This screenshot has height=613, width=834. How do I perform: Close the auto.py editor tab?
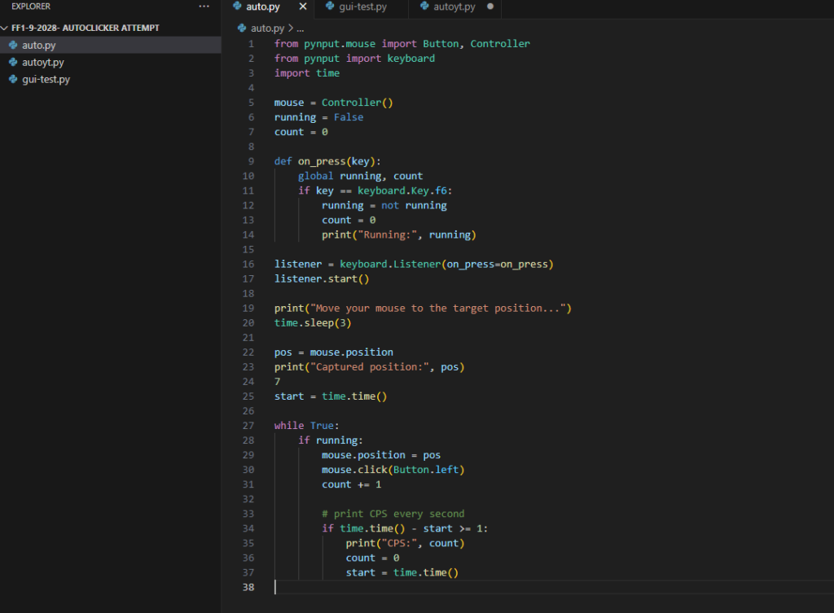point(303,7)
